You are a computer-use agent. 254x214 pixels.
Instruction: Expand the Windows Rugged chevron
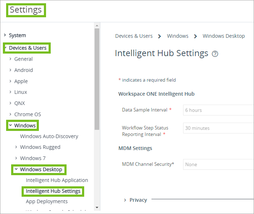tap(16, 147)
